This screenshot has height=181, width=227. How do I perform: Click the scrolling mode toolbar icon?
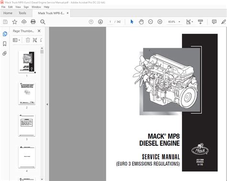coord(200,21)
